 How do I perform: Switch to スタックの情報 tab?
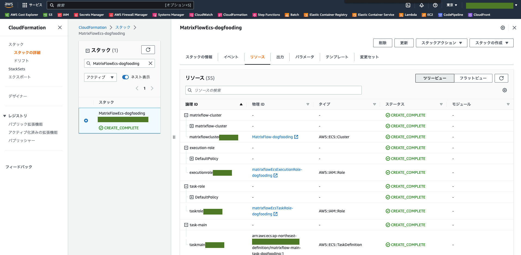199,57
